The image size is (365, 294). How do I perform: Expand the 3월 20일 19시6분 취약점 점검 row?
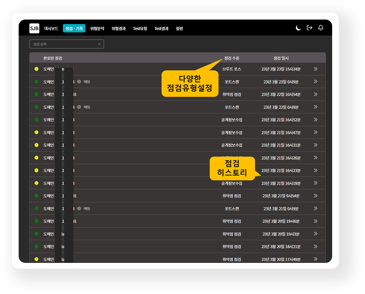click(x=316, y=221)
